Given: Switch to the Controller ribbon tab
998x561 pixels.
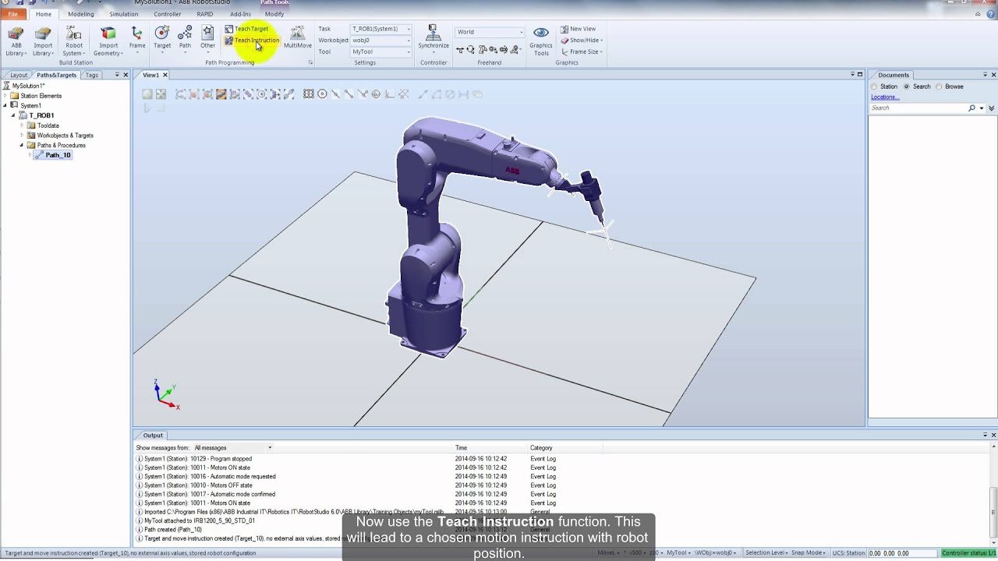Looking at the screenshot, I should 167,14.
